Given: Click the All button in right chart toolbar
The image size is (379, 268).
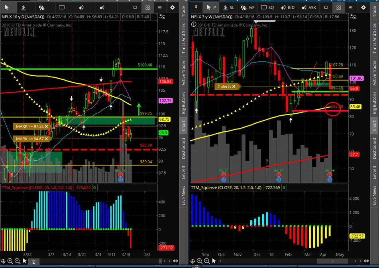Looking at the screenshot, I should point(351,8).
